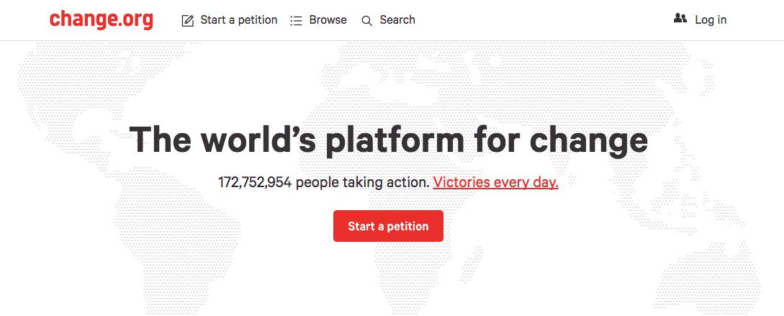Click the change.org logo
The height and width of the screenshot is (316, 784).
pos(101,20)
